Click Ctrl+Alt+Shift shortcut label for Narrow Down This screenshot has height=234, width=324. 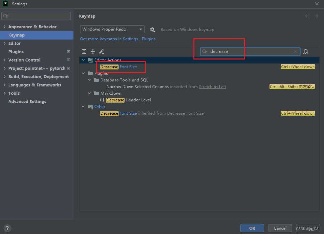[x=292, y=87]
